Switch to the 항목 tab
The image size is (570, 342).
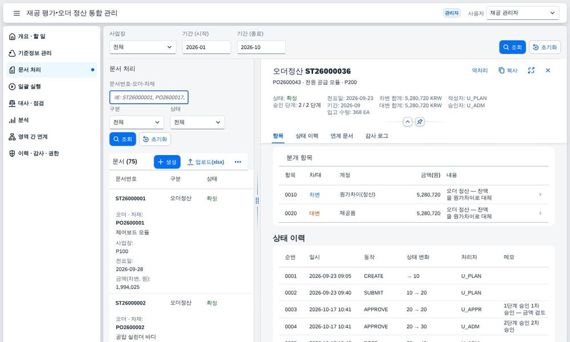coord(278,136)
